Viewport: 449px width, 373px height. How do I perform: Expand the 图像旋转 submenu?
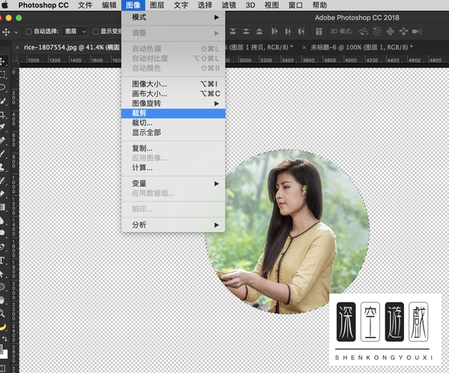(173, 103)
